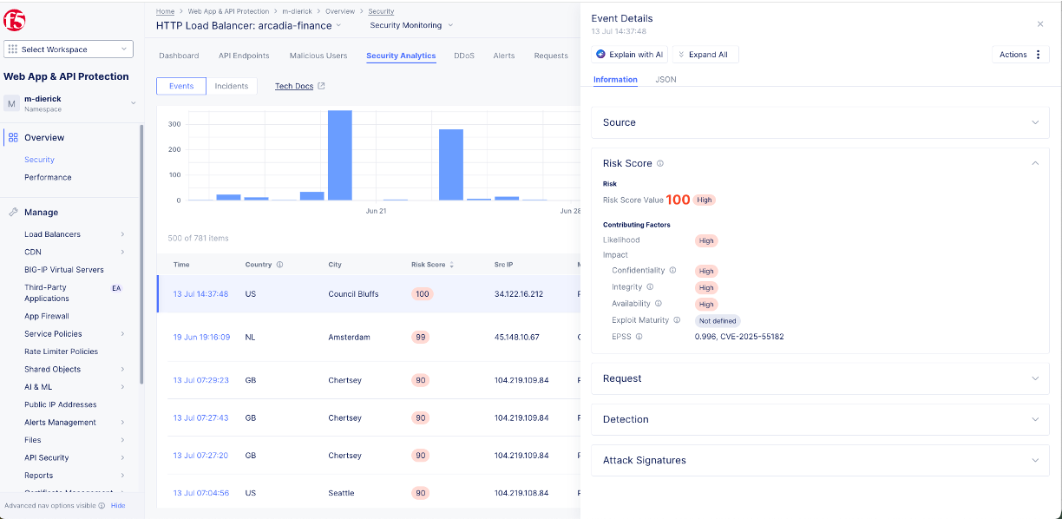The image size is (1062, 519).
Task: Sort by Risk Score column arrows
Action: pos(451,264)
